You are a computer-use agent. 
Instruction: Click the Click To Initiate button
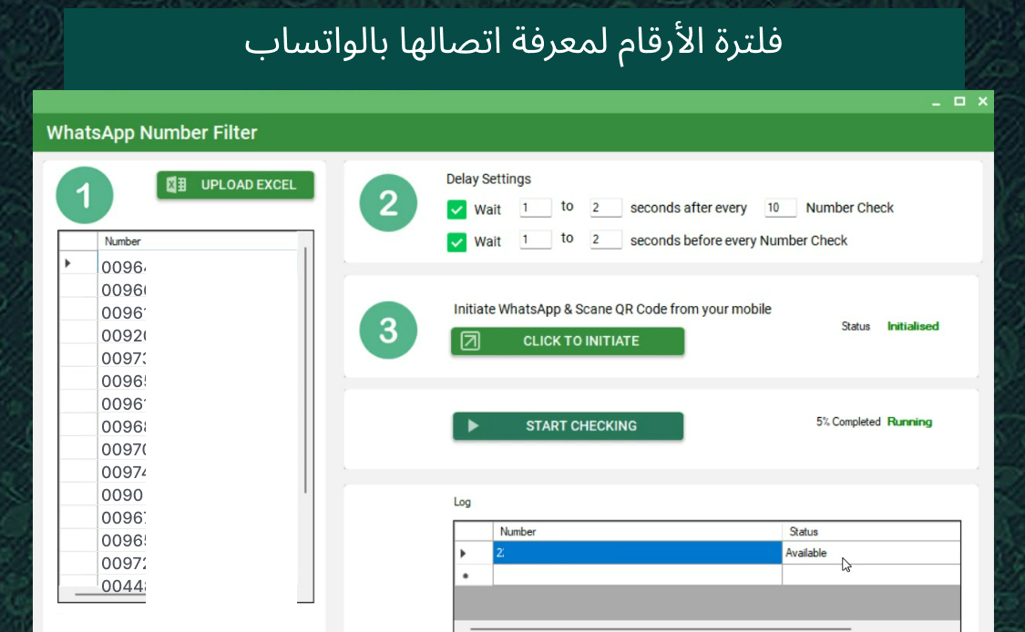point(568,341)
